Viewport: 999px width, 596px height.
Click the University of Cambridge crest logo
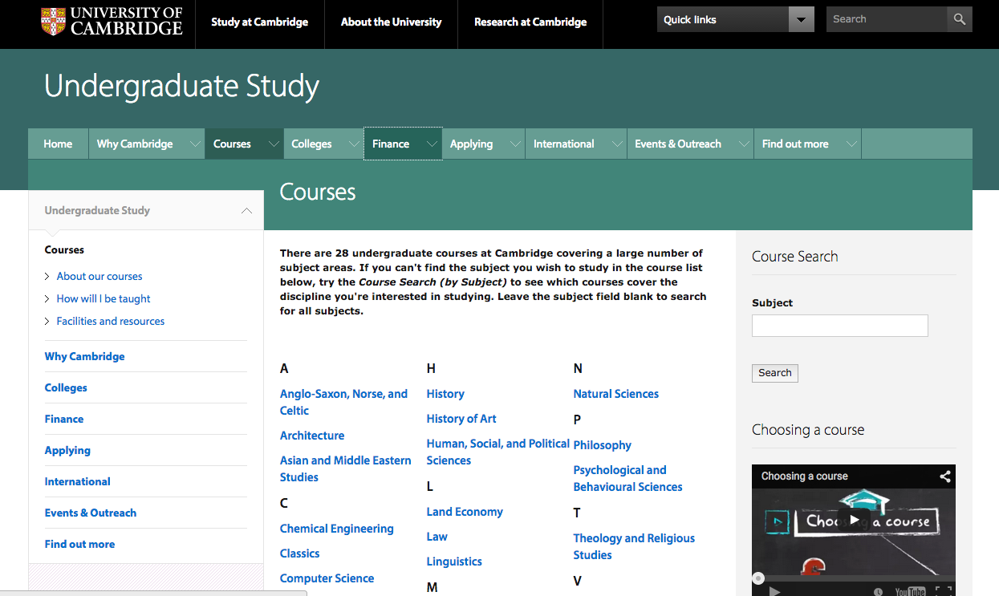click(54, 22)
